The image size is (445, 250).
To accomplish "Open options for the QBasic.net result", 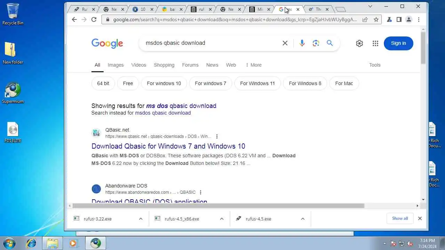I will coord(217,136).
